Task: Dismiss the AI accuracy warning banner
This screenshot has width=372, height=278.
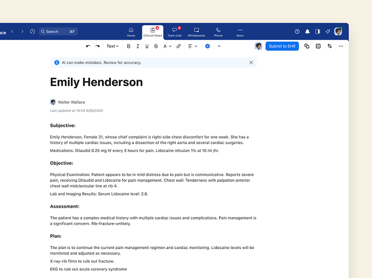Action: point(251,62)
